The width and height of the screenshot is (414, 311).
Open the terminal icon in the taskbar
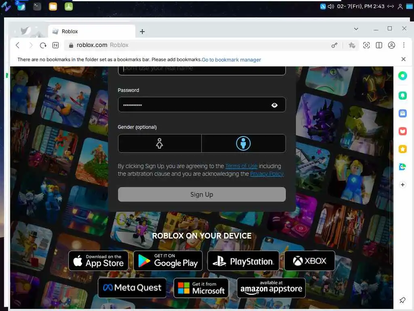pos(37,6)
